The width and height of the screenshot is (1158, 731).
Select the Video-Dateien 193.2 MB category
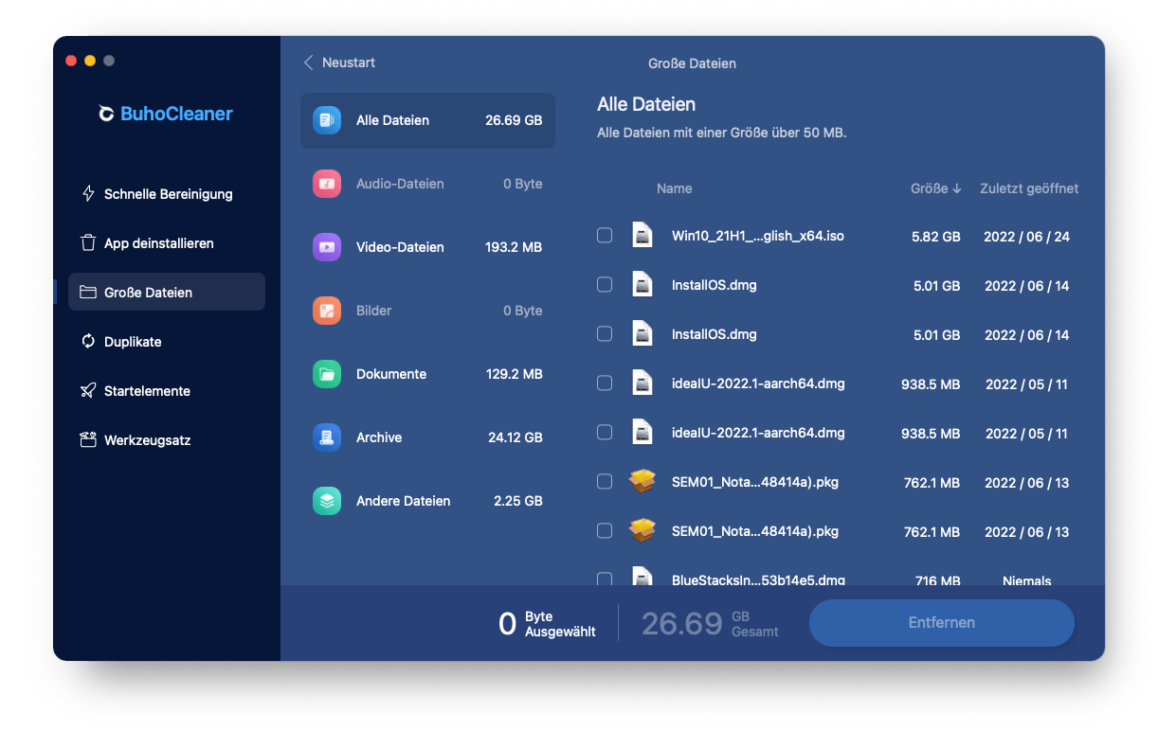point(427,247)
